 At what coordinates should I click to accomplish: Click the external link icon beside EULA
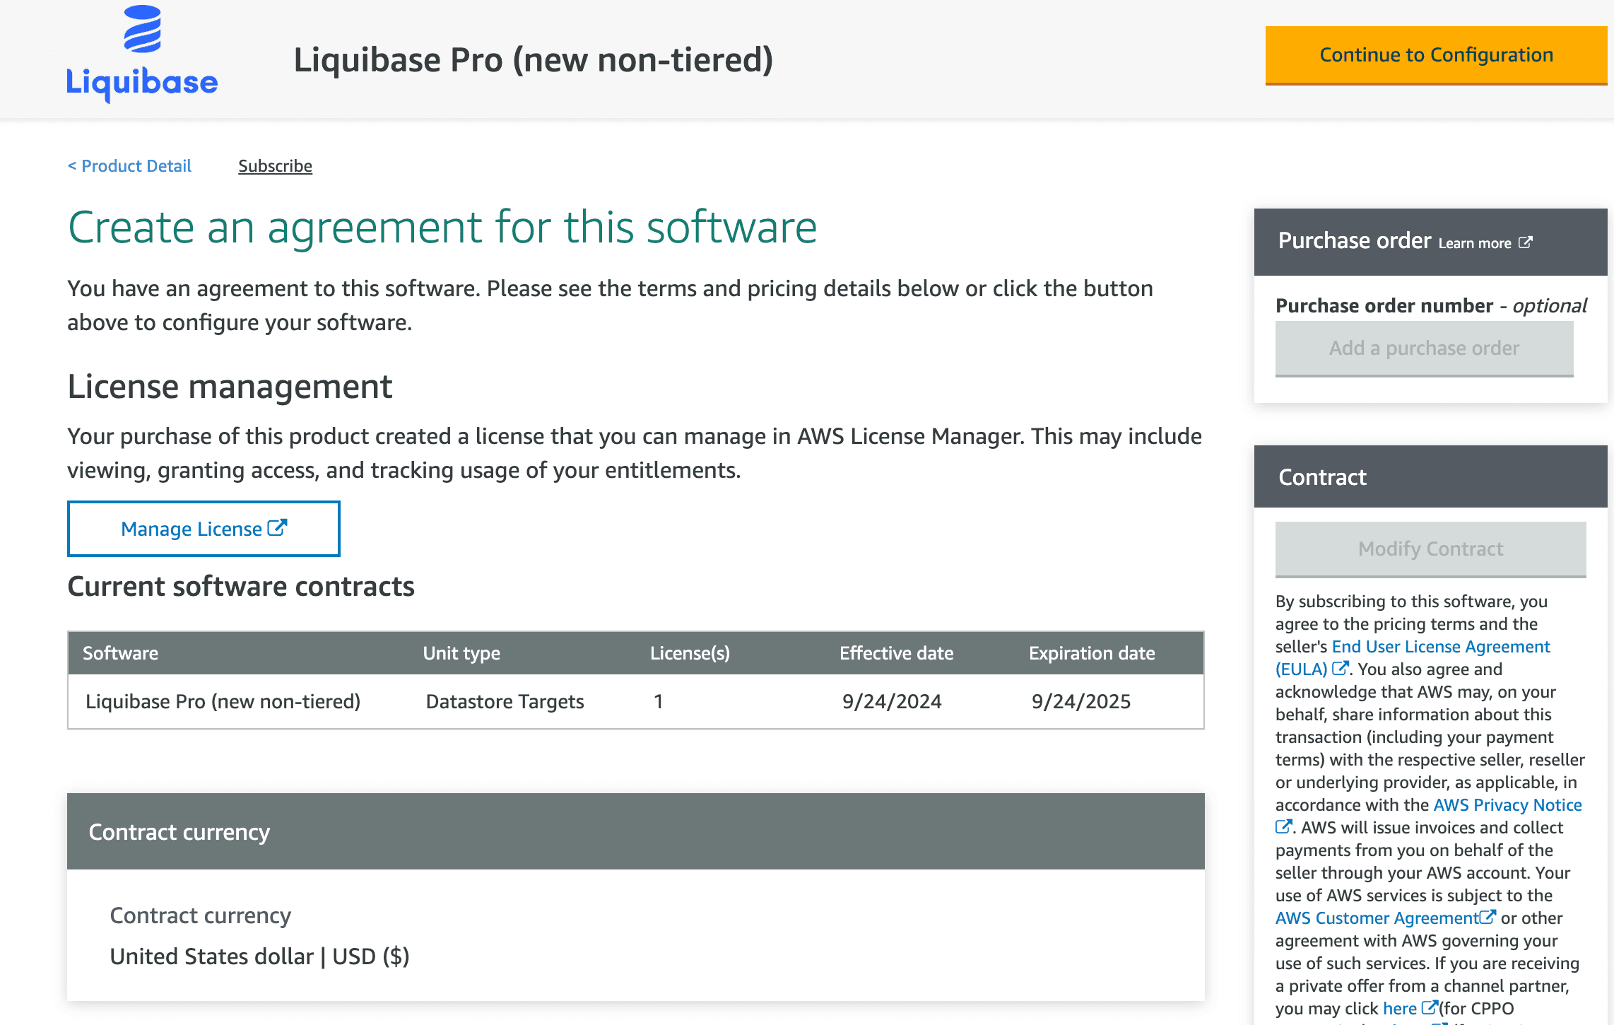[x=1341, y=669]
